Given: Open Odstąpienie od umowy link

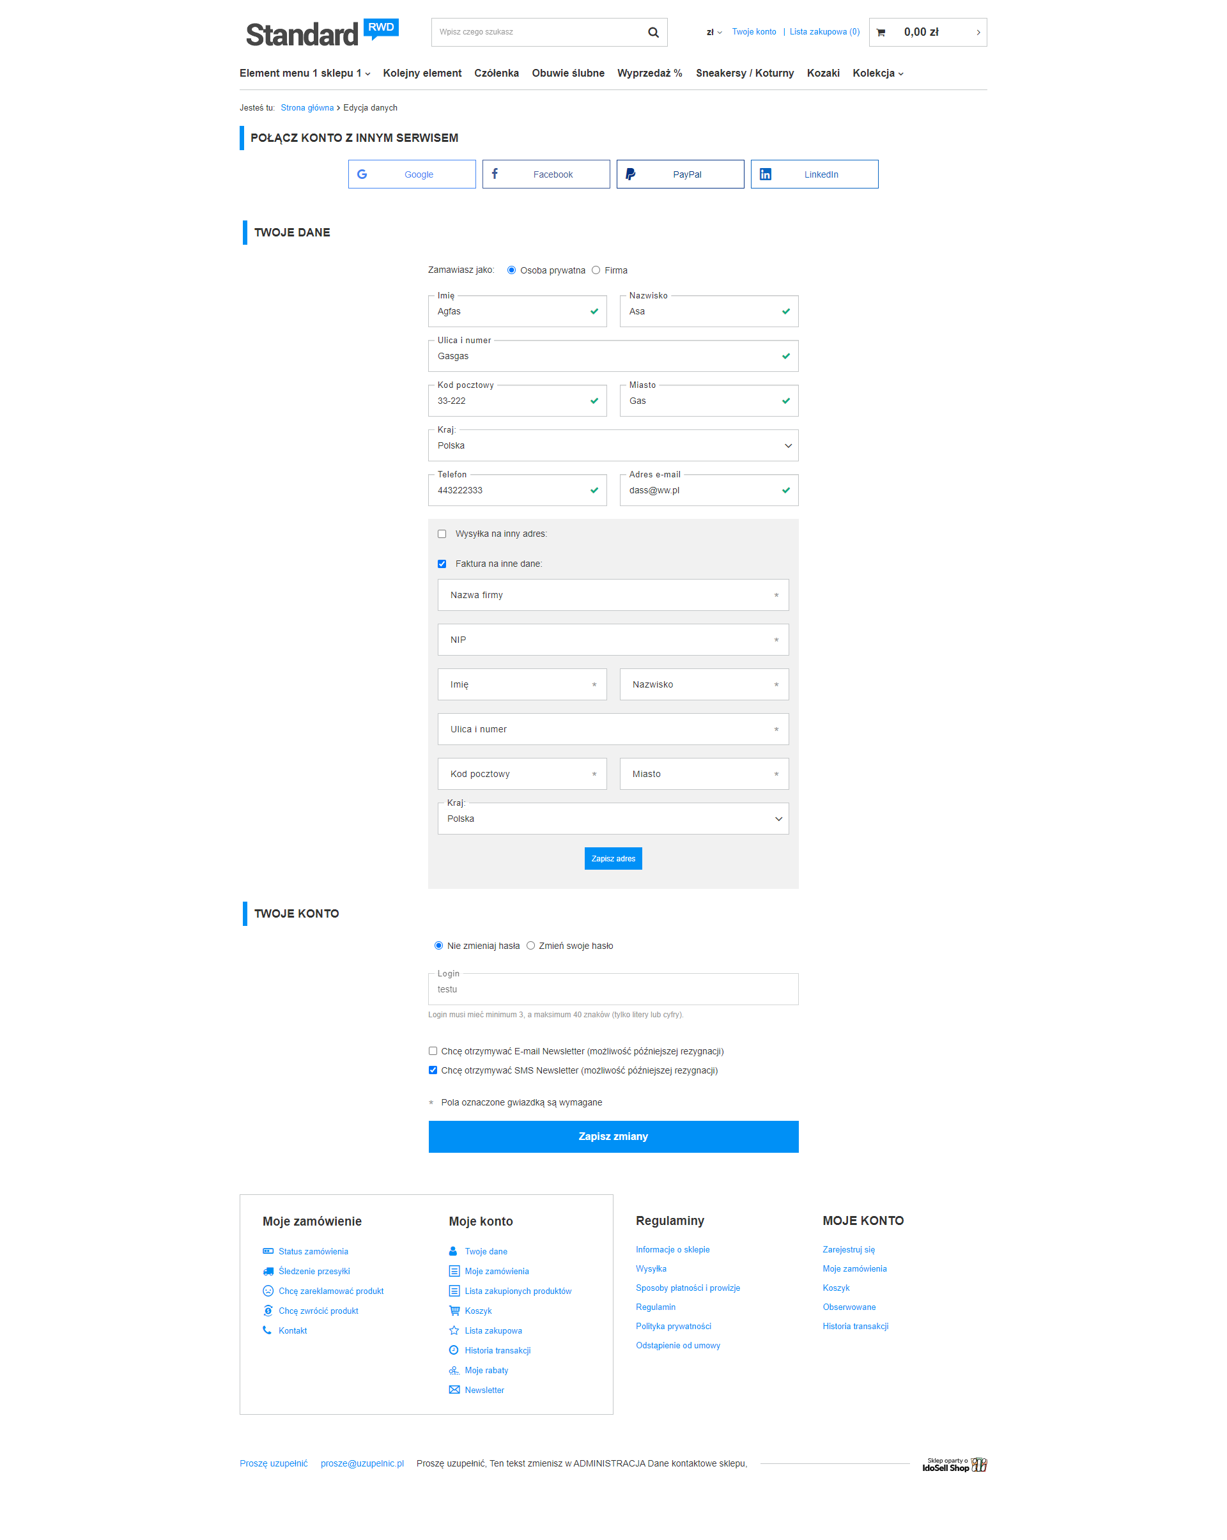Looking at the screenshot, I should tap(678, 1345).
